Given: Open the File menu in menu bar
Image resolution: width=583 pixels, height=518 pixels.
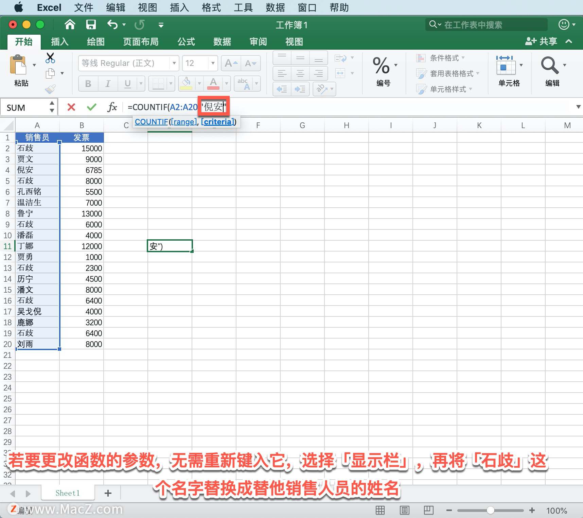Looking at the screenshot, I should point(84,7).
